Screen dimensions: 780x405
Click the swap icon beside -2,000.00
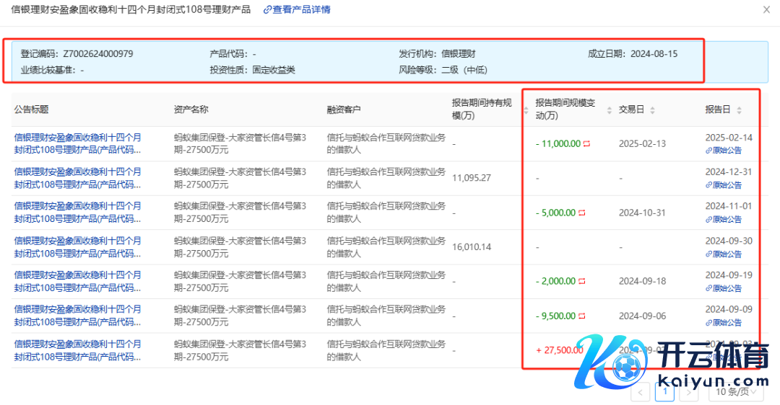(581, 281)
